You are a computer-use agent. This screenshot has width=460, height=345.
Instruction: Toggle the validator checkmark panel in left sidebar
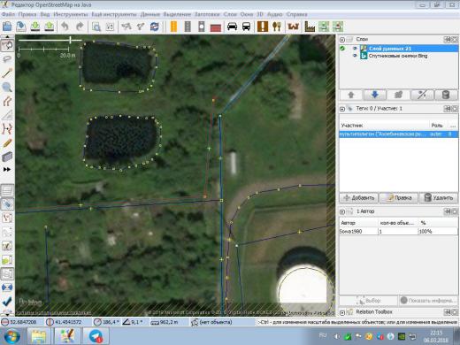pos(7,302)
